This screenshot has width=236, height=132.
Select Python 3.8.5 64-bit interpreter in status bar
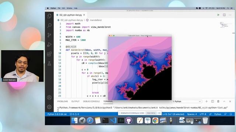point(57,114)
